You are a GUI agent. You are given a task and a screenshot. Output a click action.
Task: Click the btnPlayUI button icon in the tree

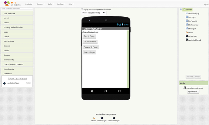point(187,17)
